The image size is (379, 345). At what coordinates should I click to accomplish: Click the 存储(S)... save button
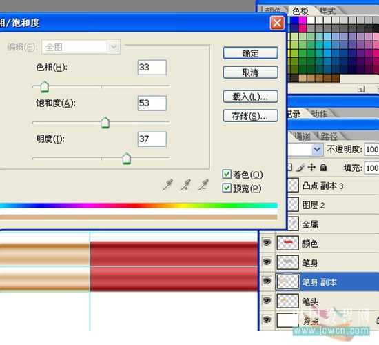point(250,116)
